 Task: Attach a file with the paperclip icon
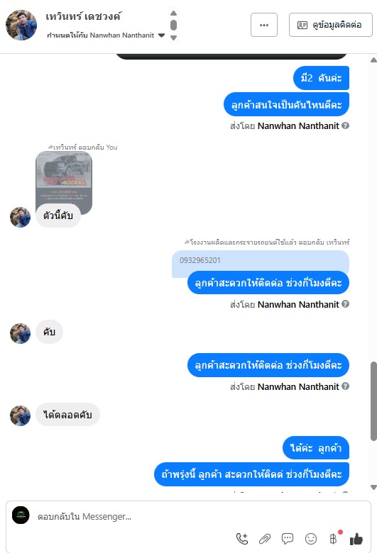point(265,539)
